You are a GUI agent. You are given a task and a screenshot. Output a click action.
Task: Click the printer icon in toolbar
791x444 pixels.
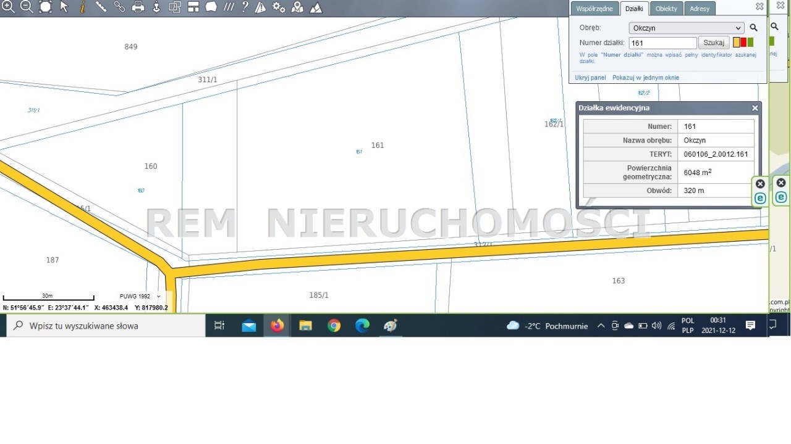pos(138,7)
